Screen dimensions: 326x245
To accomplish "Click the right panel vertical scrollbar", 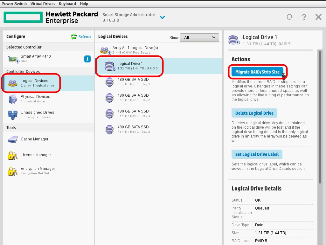I will point(320,117).
